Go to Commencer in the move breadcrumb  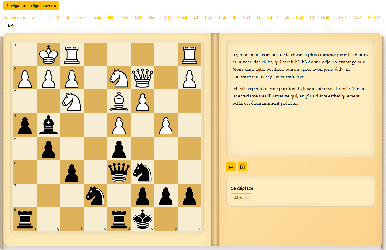coord(14,17)
